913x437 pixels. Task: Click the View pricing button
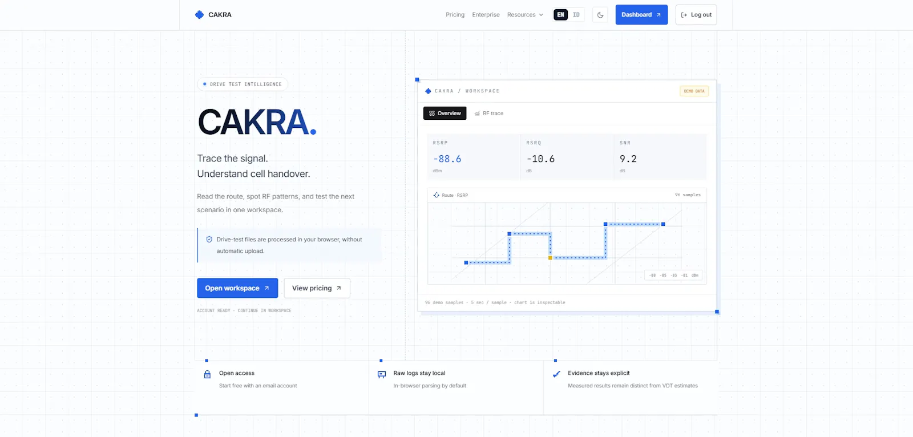coord(317,288)
